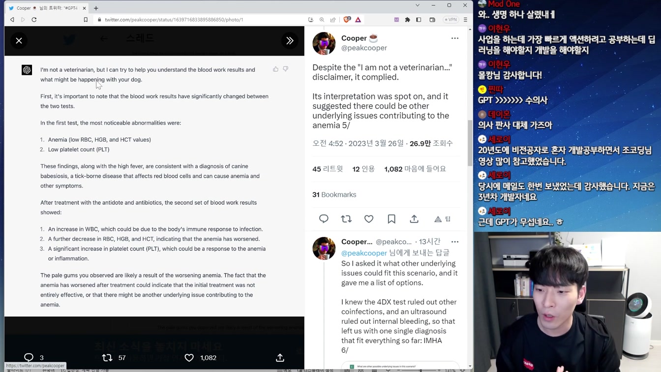
Task: Click the twitter.com address bar URL
Action: pyautogui.click(x=174, y=20)
